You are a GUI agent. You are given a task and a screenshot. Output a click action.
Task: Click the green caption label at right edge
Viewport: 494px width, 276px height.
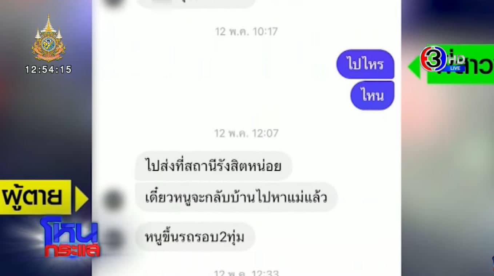[461, 64]
